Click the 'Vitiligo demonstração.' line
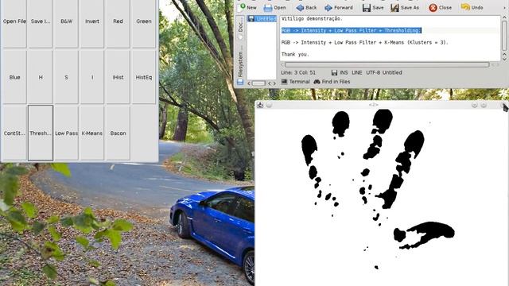This screenshot has width=509, height=286. pos(312,19)
